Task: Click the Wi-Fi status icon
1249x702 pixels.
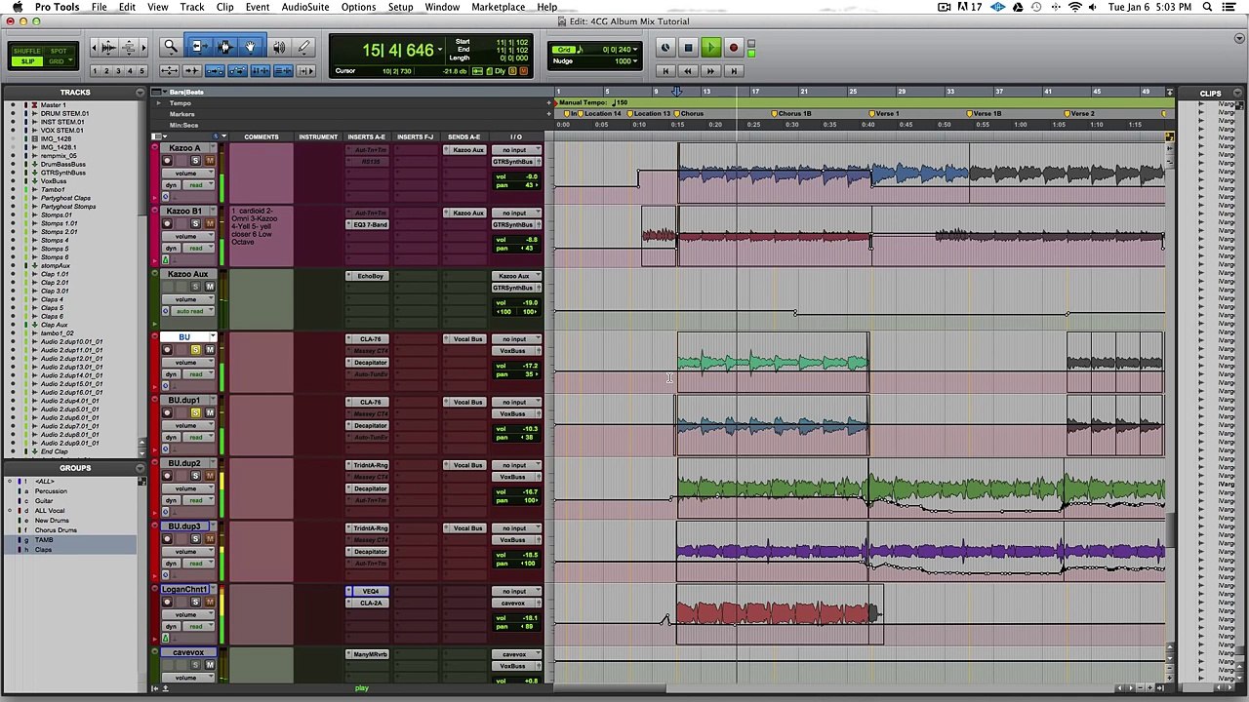Action: click(1074, 7)
